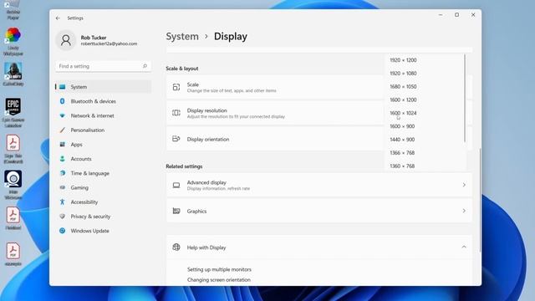The height and width of the screenshot is (301, 535).
Task: Open Personalisation settings
Action: [103, 130]
